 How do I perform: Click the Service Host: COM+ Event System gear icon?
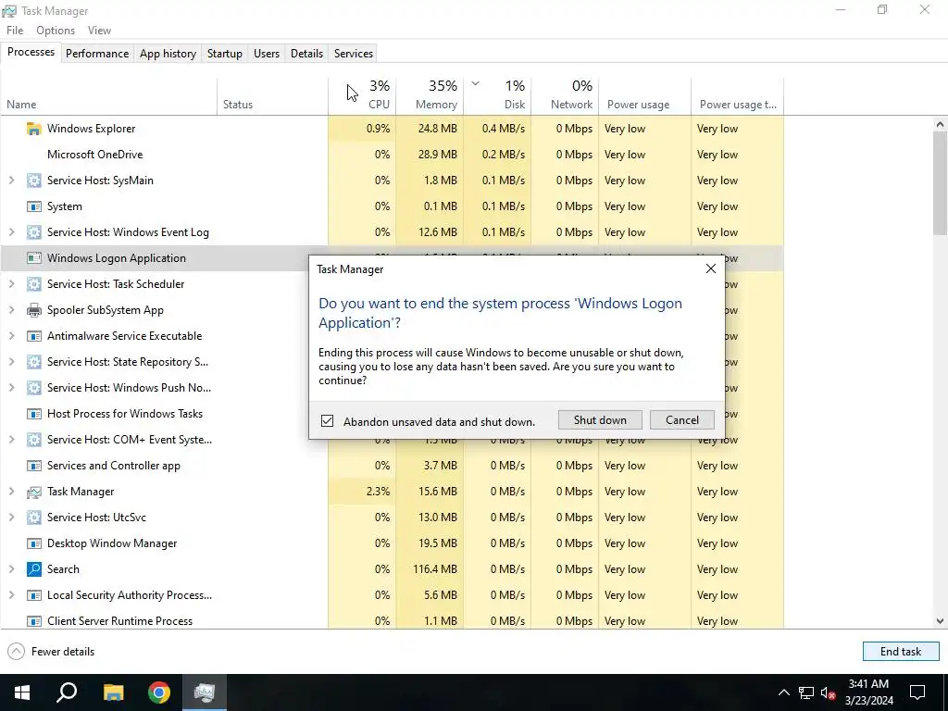point(34,440)
